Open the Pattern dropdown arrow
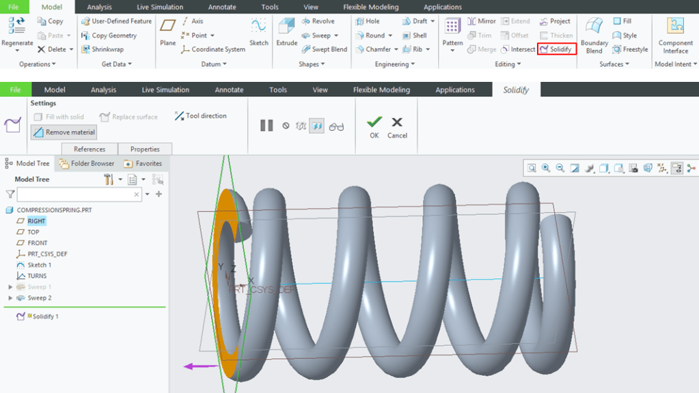 (452, 51)
